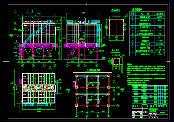Viewport: 174px width, 122px height.
Task: Click the 500 dimension under the small flange
Action: tap(116, 68)
